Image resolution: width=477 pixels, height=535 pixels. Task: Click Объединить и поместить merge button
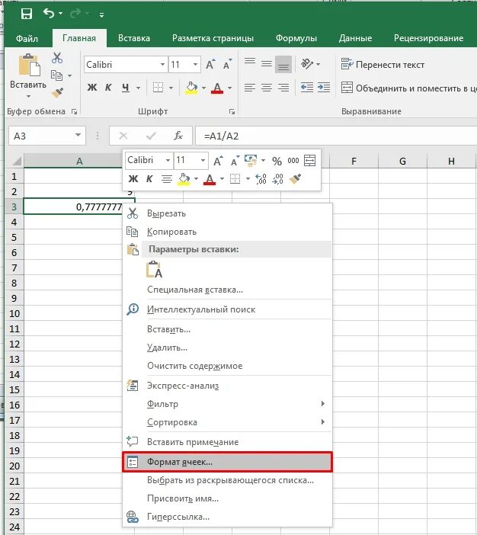coord(408,88)
